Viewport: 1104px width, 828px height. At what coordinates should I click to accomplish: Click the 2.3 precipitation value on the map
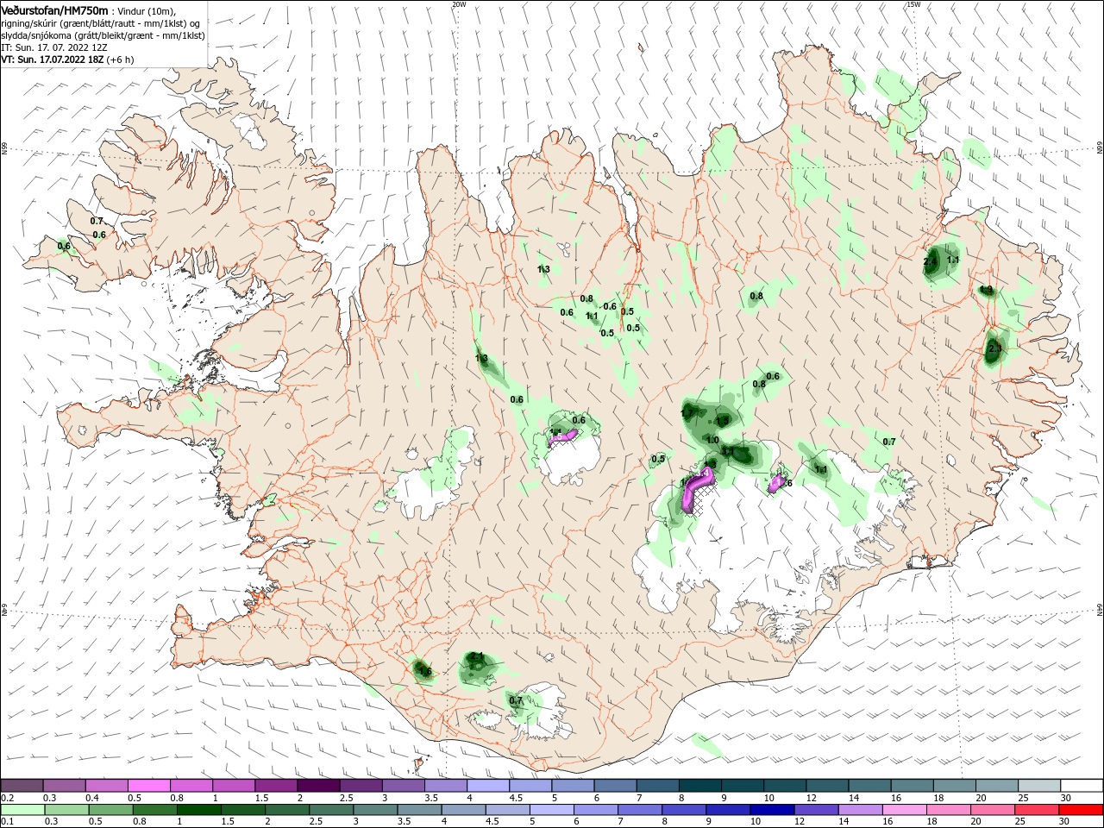[x=994, y=348]
